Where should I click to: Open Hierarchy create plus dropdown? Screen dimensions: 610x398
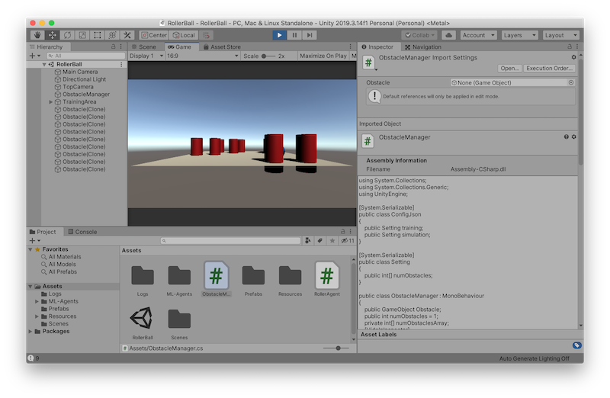(x=34, y=56)
